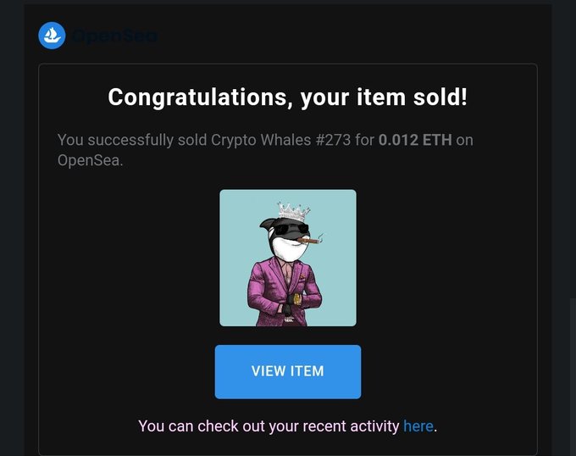Screen dimensions: 576x456
Task: Click the 'You can check out your recent activity' text
Action: 269,426
